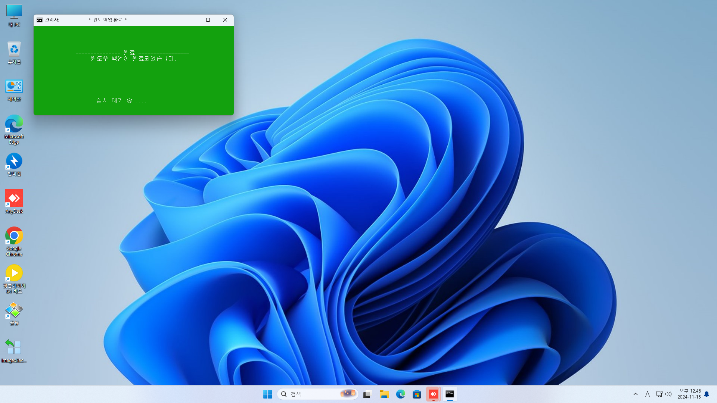Image resolution: width=717 pixels, height=403 pixels.
Task: Open the Windows Start menu
Action: click(x=267, y=394)
